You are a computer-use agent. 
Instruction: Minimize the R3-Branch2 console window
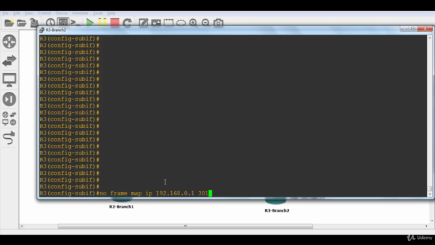pos(404,29)
